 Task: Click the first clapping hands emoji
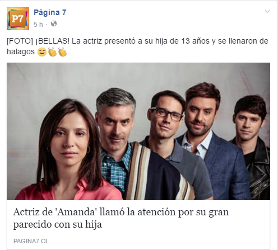(52, 52)
